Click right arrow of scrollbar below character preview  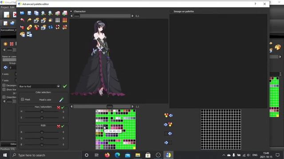pyautogui.click(x=132, y=106)
